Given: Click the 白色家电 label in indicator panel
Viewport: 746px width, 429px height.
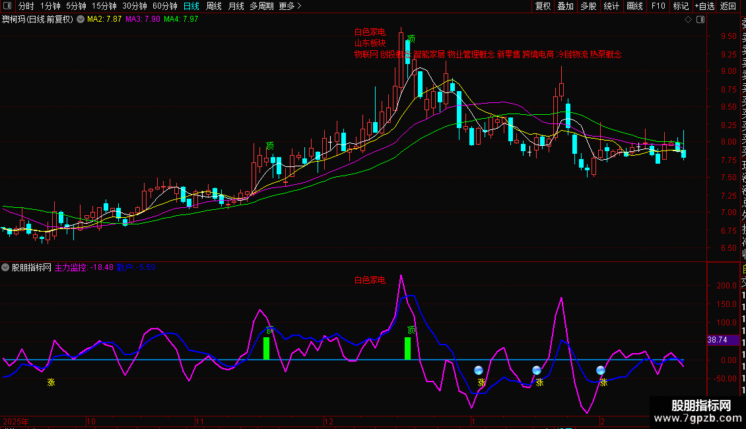Looking at the screenshot, I should click(x=370, y=280).
